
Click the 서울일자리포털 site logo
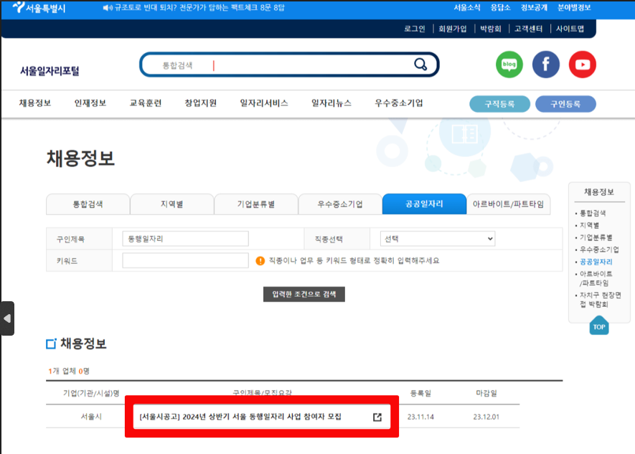[x=50, y=71]
